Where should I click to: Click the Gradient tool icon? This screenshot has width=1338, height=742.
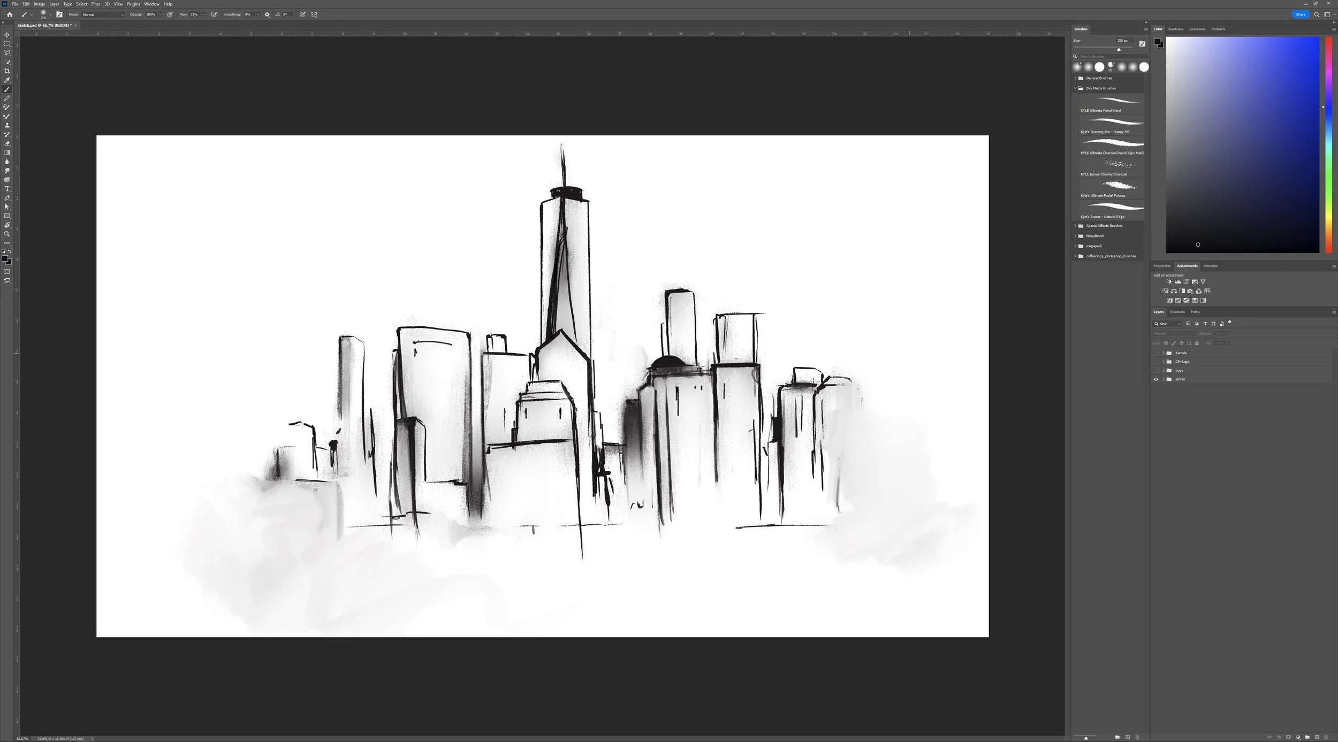pos(7,152)
